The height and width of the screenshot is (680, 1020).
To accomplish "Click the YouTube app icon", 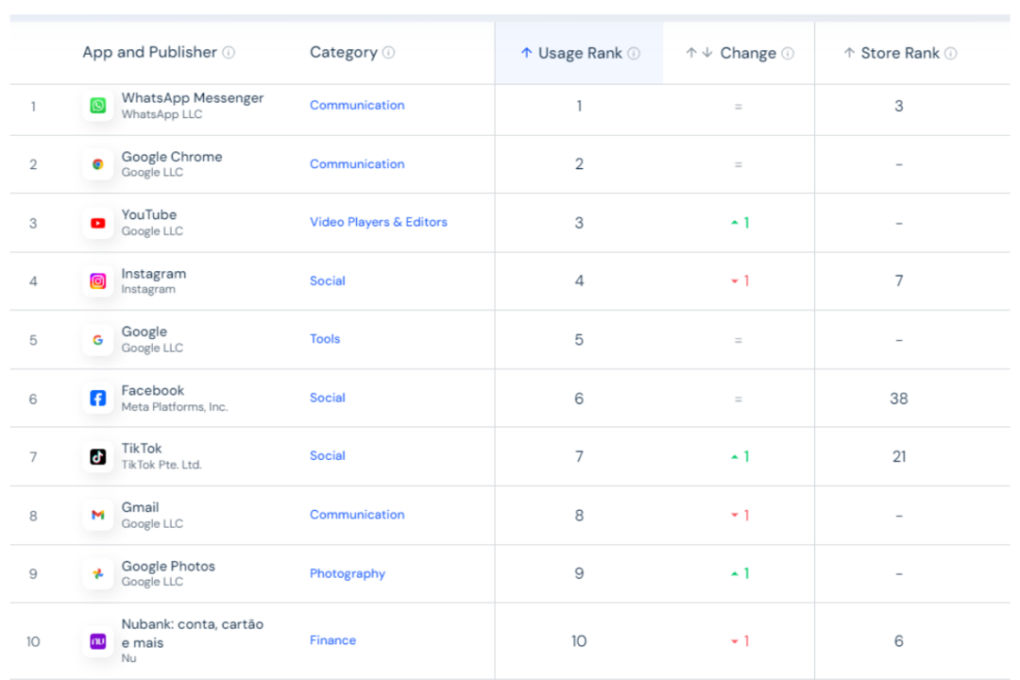I will [98, 223].
